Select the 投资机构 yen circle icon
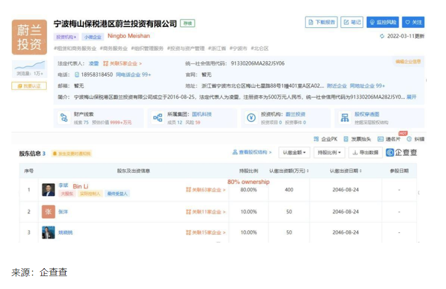 (251, 118)
